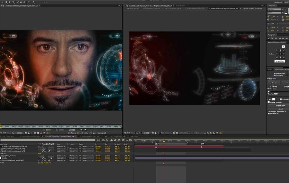Toggle region of interest in Composition viewer
This screenshot has height=183, width=289.
pyautogui.click(x=174, y=133)
